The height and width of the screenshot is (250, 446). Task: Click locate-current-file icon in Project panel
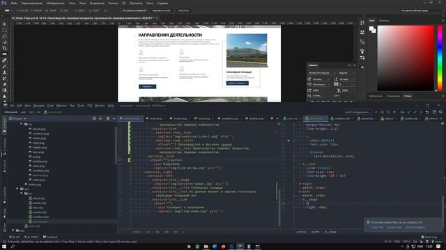tap(94, 119)
